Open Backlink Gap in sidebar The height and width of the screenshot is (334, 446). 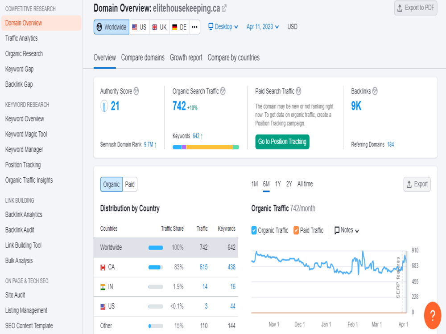coord(19,84)
